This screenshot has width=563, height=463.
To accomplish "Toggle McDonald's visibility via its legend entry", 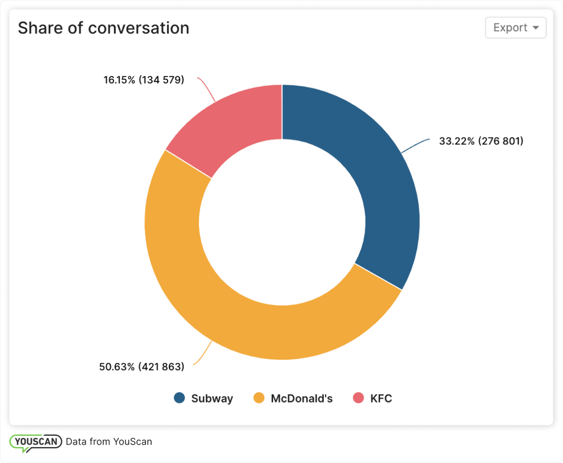I will pos(293,398).
